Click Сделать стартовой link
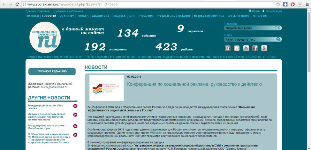Viewport: 311px width, 150px height. [x=38, y=11]
